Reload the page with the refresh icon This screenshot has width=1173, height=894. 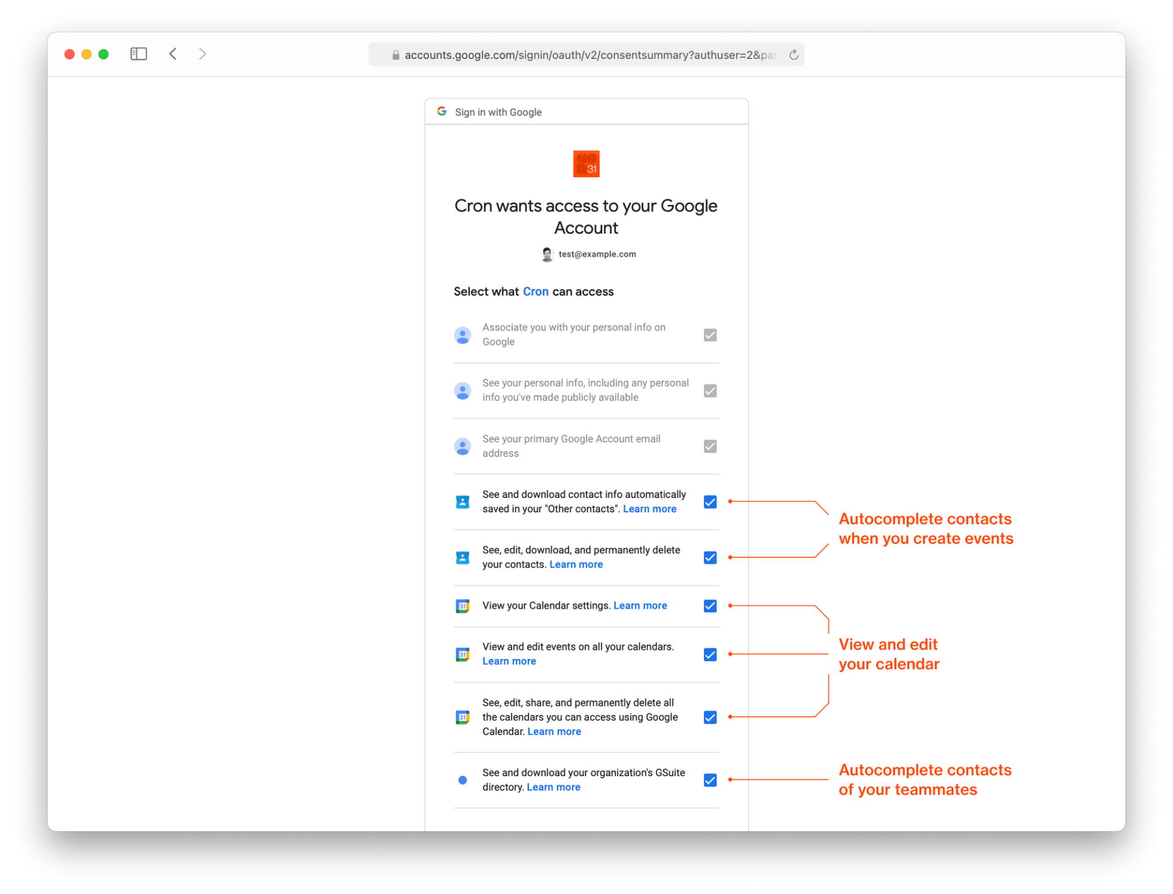pyautogui.click(x=794, y=55)
